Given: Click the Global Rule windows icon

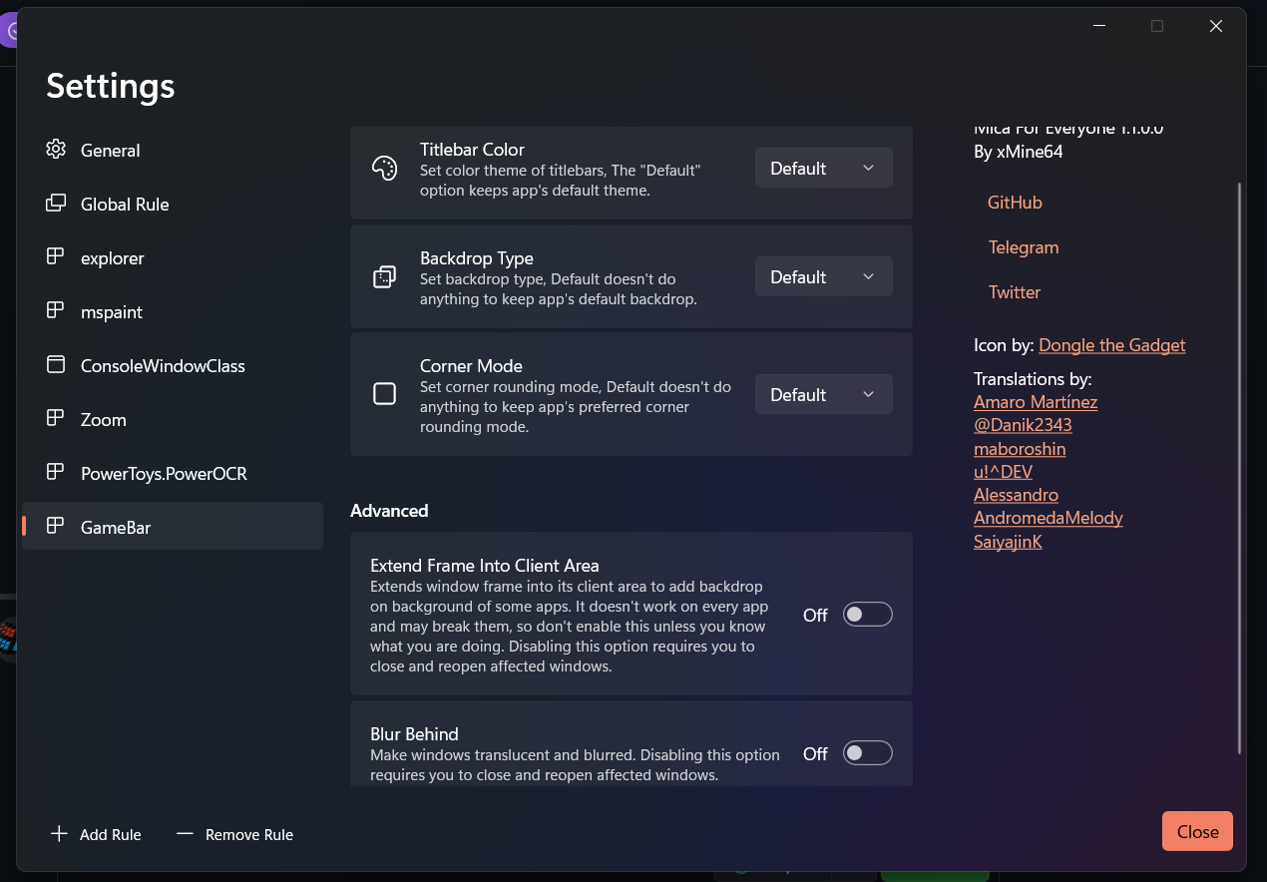Looking at the screenshot, I should [x=56, y=204].
